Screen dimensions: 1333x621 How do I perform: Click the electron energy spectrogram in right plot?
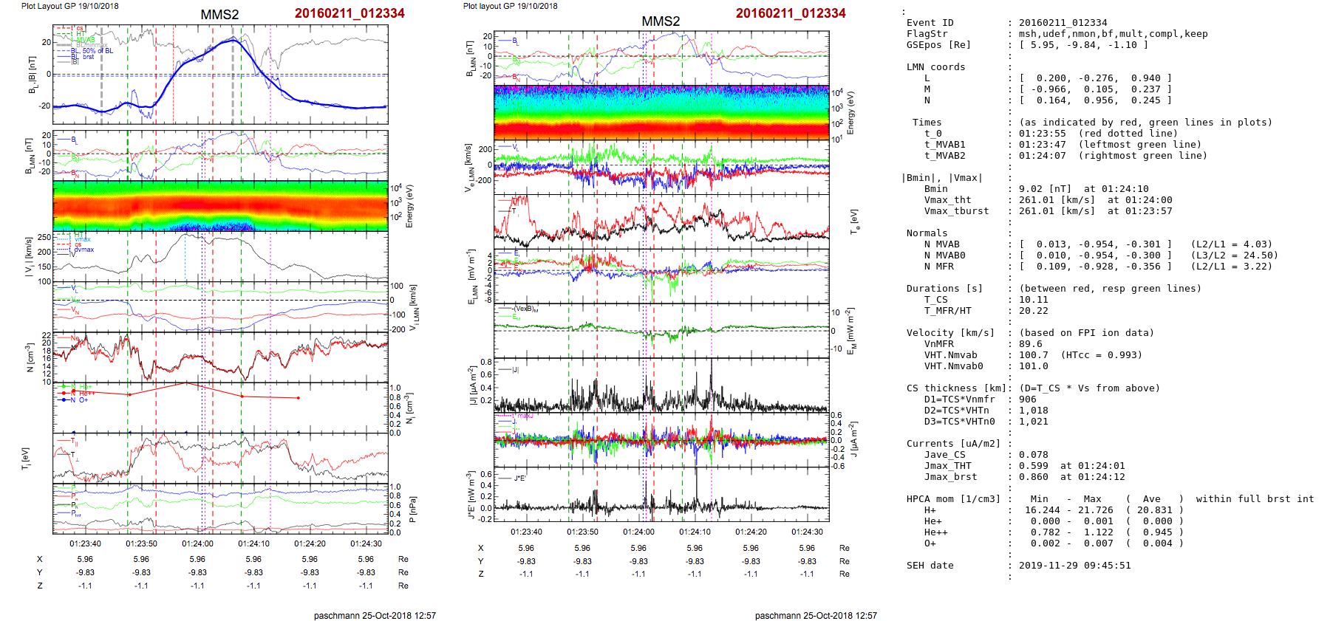(661, 112)
